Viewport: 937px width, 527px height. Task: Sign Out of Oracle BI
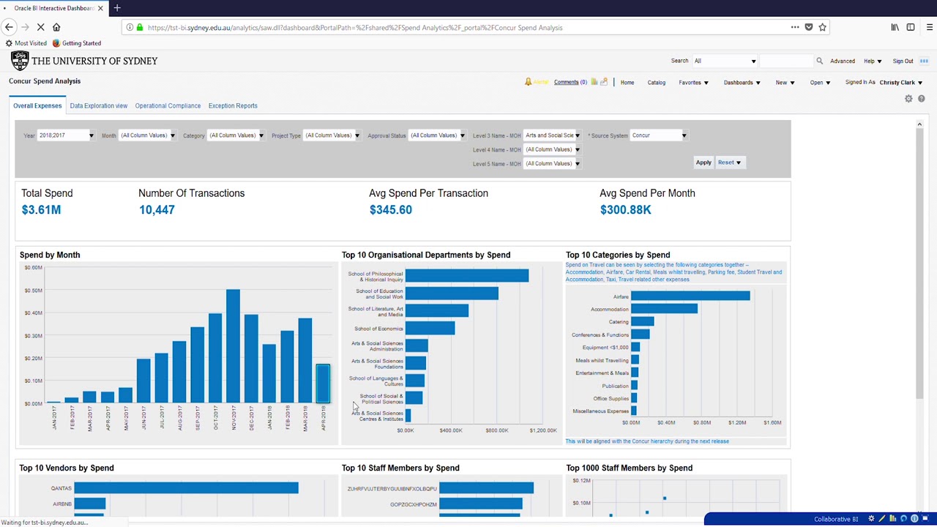pos(903,61)
